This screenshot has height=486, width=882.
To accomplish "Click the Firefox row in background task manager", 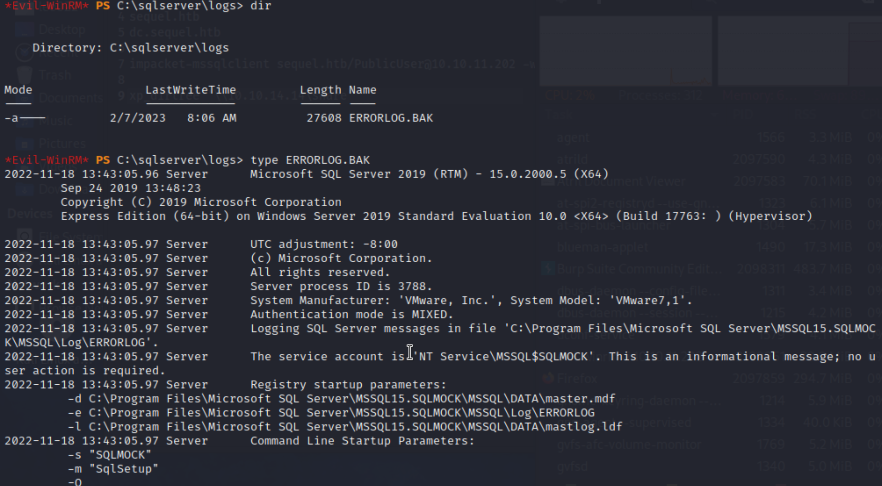I will 712,379.
